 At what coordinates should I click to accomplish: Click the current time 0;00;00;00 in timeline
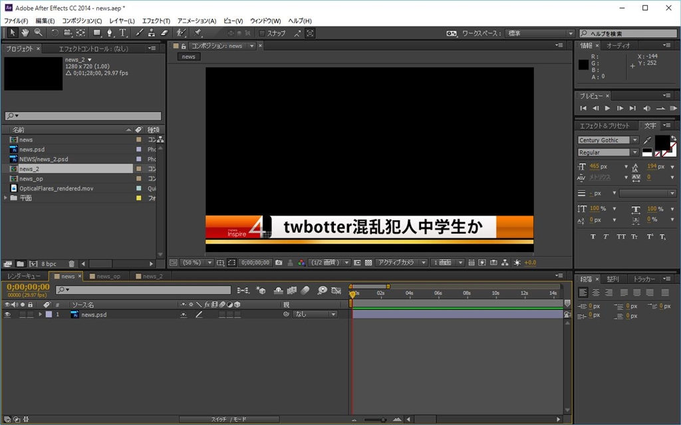(x=28, y=287)
